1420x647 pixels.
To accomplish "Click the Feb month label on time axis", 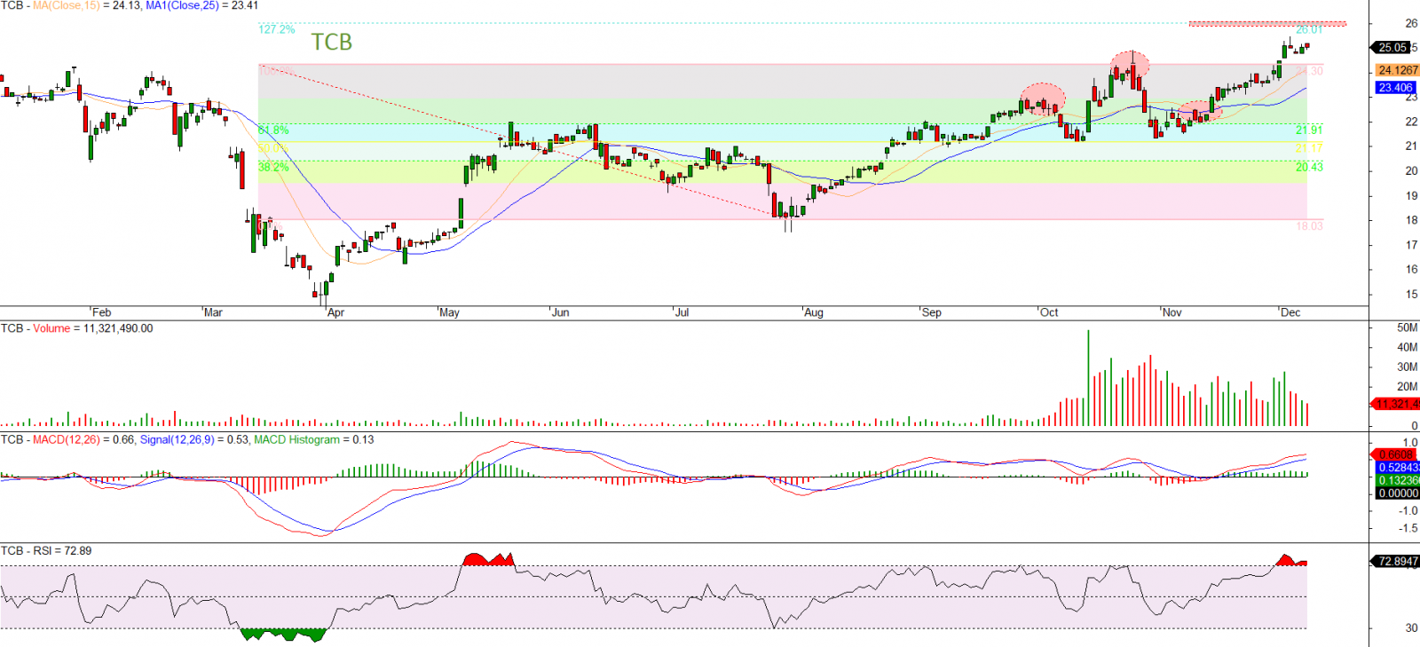I will (x=102, y=312).
